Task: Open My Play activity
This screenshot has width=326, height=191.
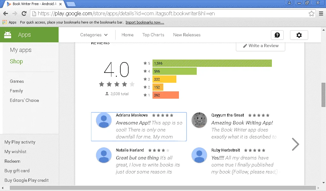Action: [20, 142]
